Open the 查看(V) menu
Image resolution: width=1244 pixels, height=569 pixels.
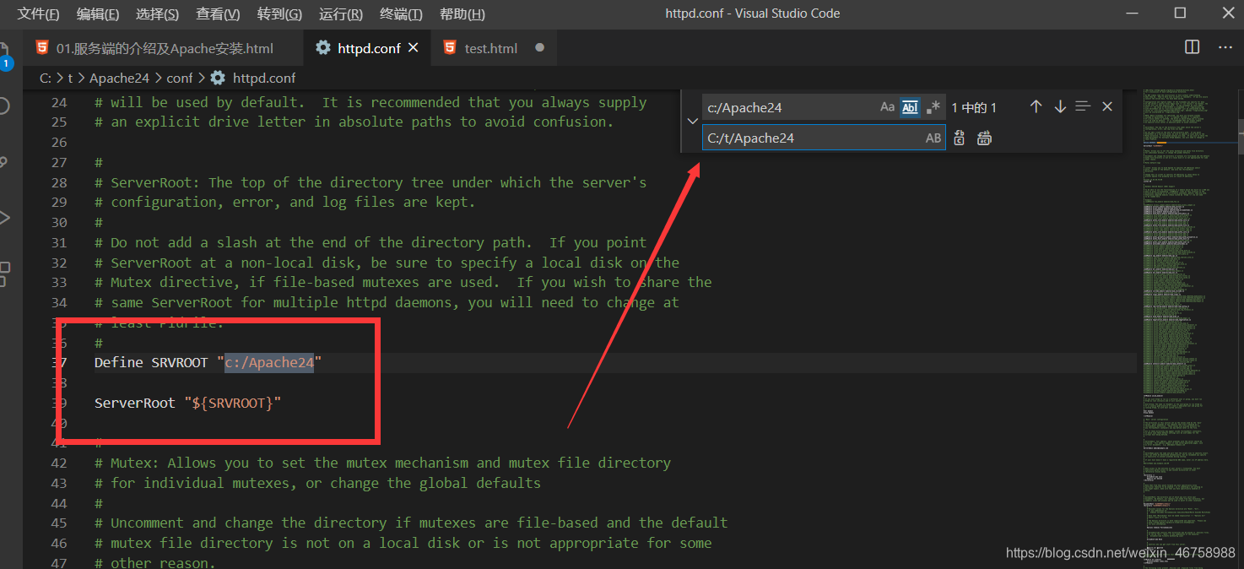218,14
